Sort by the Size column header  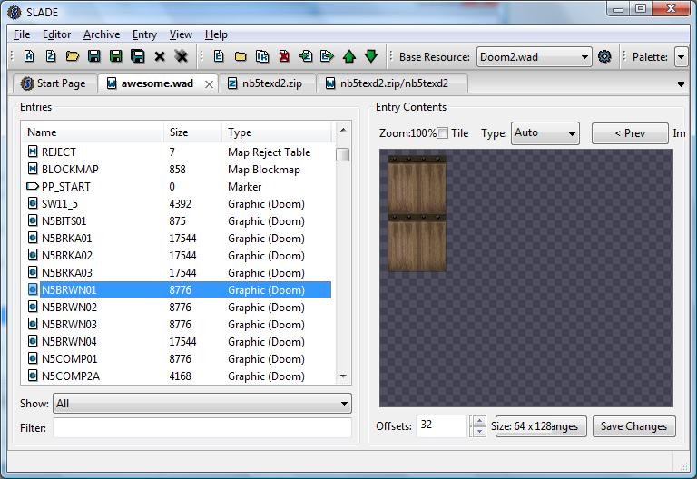coord(192,132)
